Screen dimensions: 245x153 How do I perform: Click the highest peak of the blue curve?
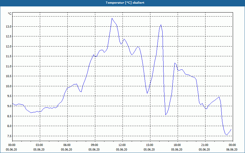[x=112, y=18]
